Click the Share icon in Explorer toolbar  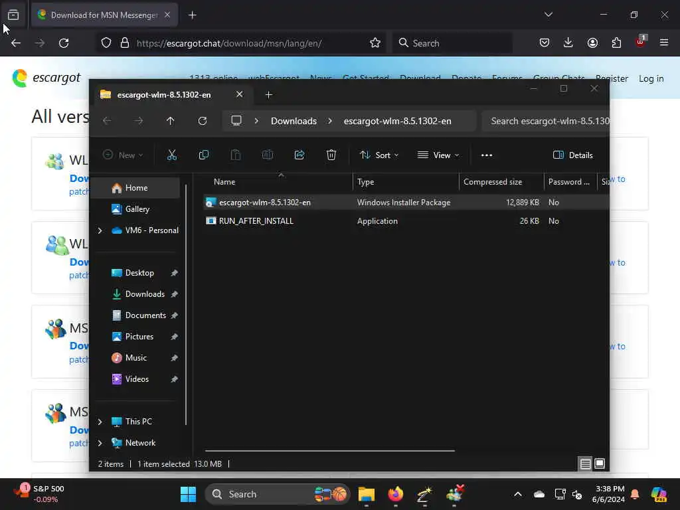click(299, 155)
